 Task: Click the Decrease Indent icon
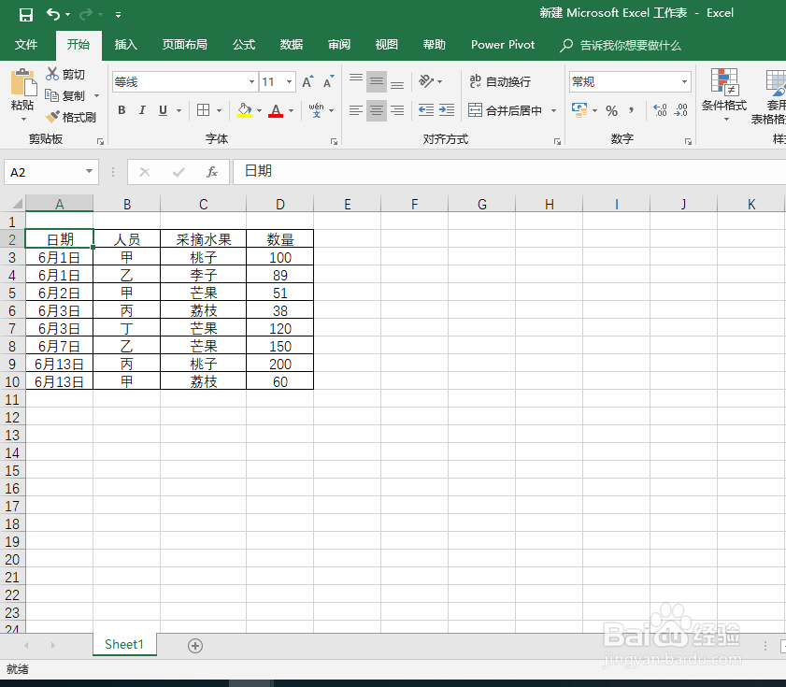(x=426, y=109)
